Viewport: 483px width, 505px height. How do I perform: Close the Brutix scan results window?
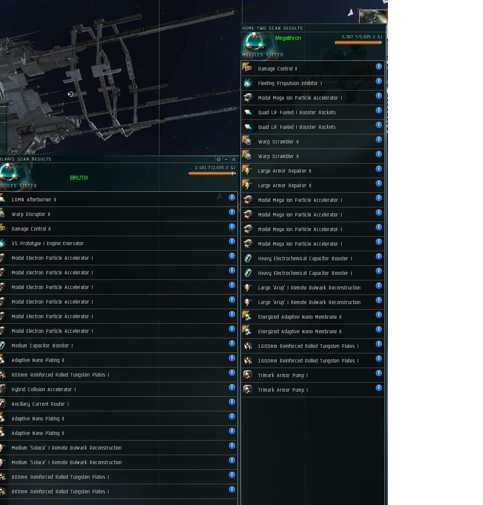pos(234,159)
